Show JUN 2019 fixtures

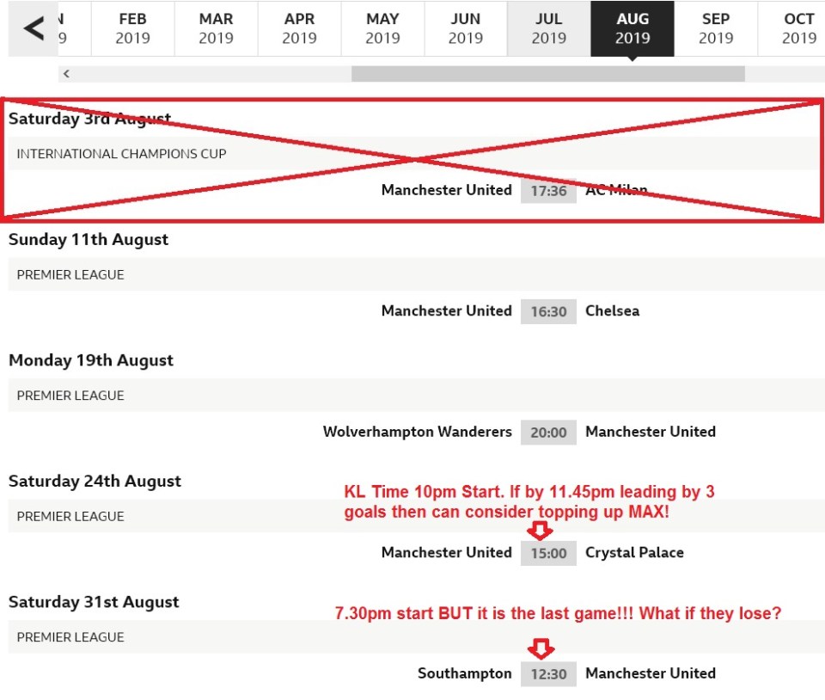click(466, 28)
